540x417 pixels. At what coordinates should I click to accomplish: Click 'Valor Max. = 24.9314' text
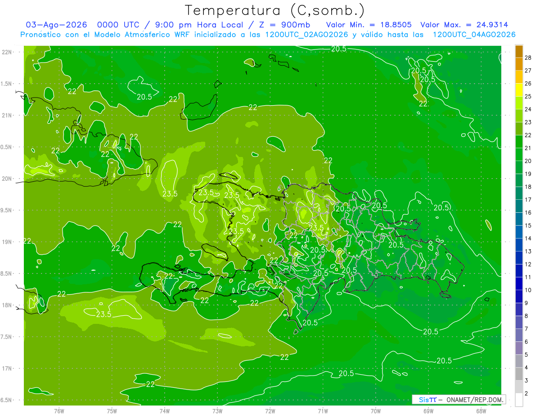pyautogui.click(x=464, y=25)
